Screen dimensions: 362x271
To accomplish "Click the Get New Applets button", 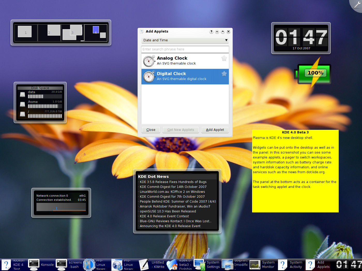I will (x=181, y=130).
